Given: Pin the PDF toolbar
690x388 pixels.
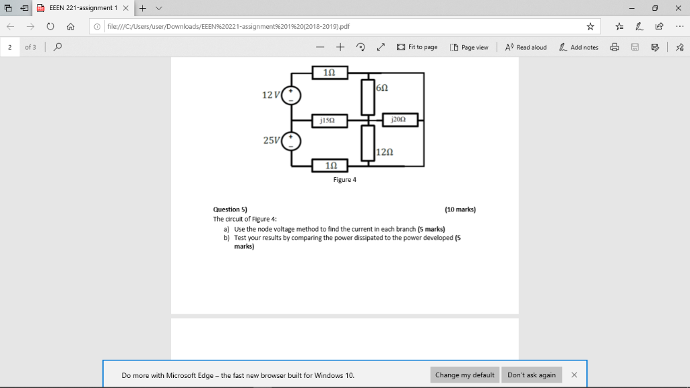Looking at the screenshot, I should tap(679, 47).
